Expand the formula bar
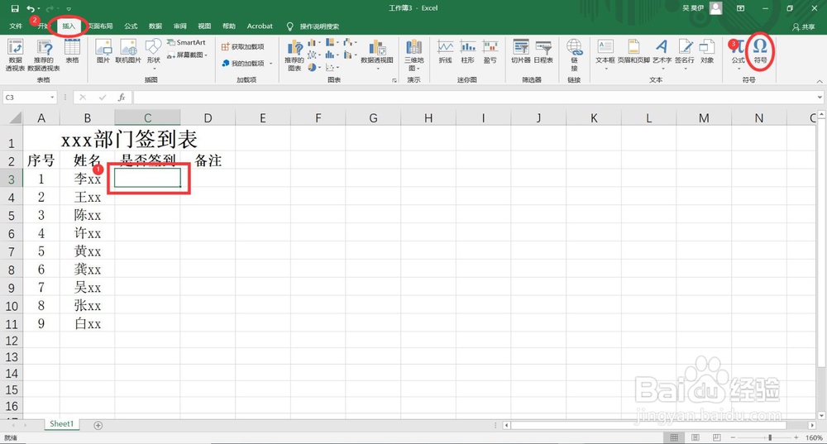Image resolution: width=827 pixels, height=444 pixels. pyautogui.click(x=819, y=97)
